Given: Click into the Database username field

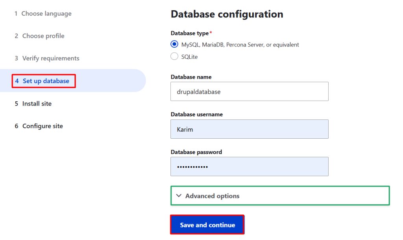Looking at the screenshot, I should tap(249, 129).
